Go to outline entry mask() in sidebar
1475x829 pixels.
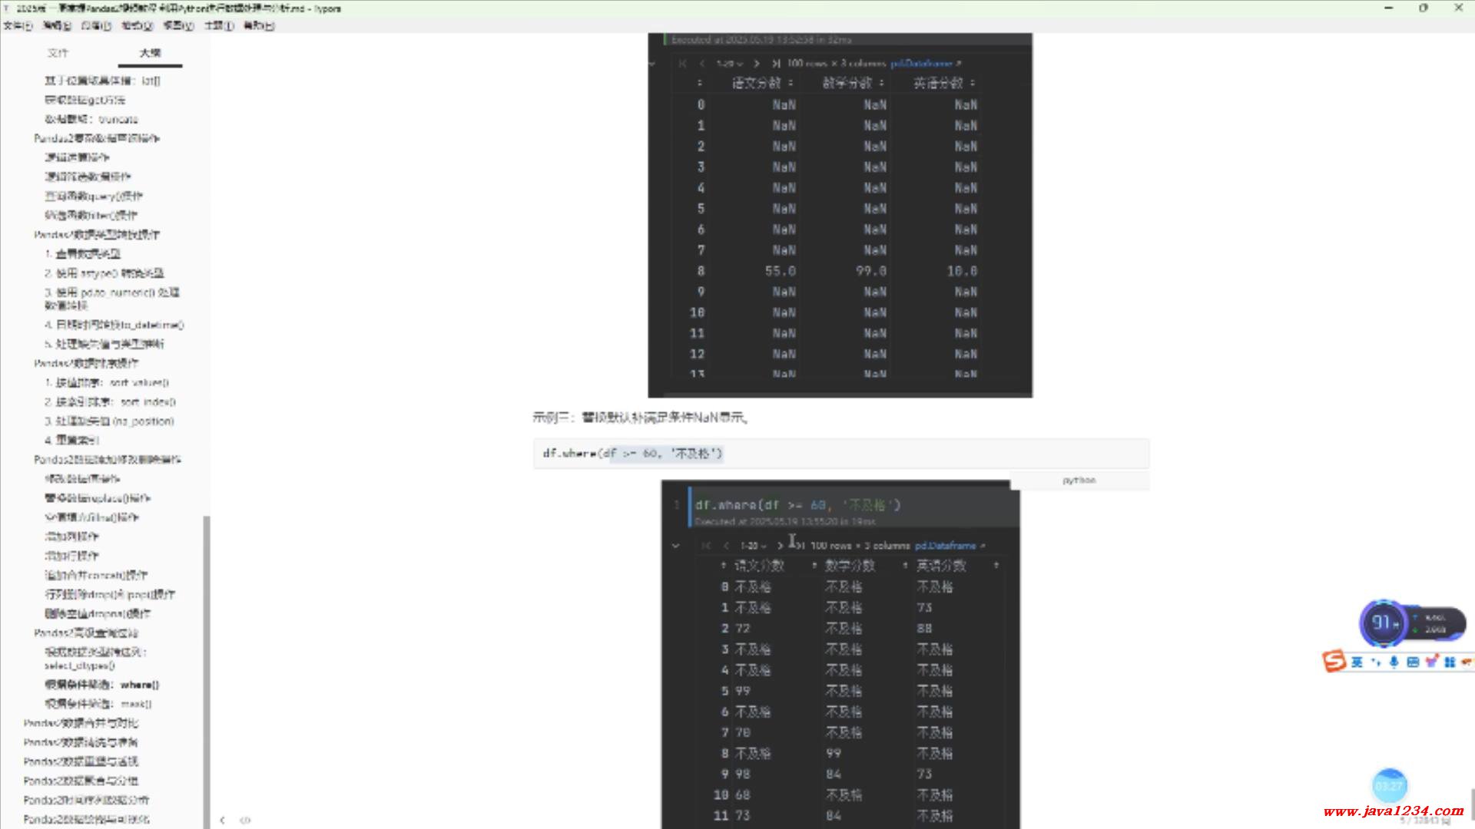[x=98, y=704]
